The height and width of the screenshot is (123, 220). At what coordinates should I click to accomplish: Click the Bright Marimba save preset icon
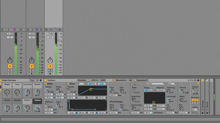click(x=41, y=80)
